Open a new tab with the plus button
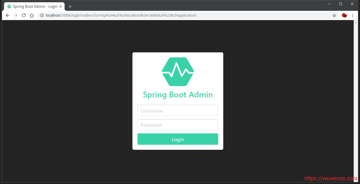Viewport: 360px width, 184px height. (x=70, y=7)
